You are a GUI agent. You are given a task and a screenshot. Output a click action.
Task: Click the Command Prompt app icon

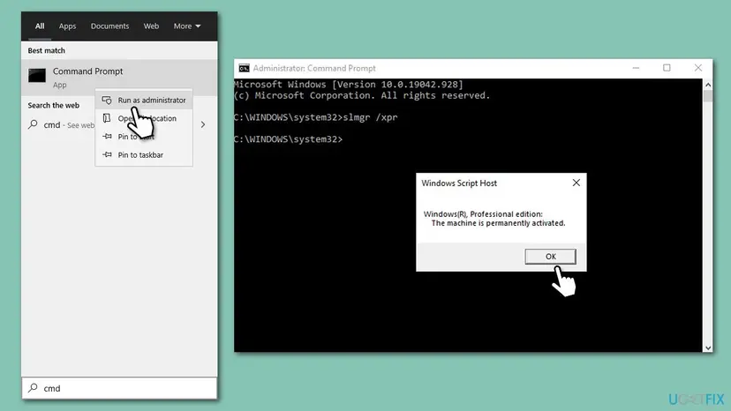(x=37, y=76)
